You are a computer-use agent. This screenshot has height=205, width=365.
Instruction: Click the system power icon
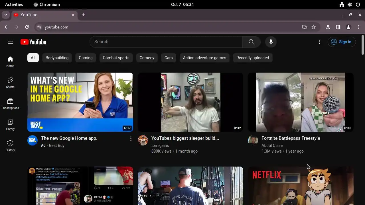click(x=358, y=5)
